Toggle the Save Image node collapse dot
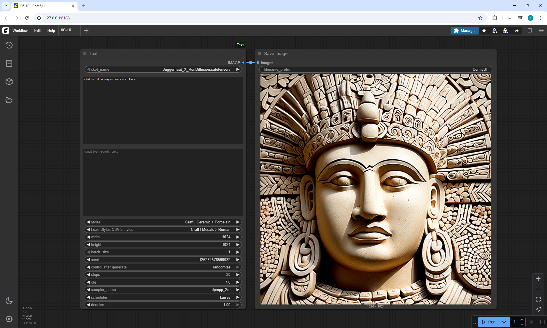This screenshot has height=328, width=547. (x=260, y=54)
